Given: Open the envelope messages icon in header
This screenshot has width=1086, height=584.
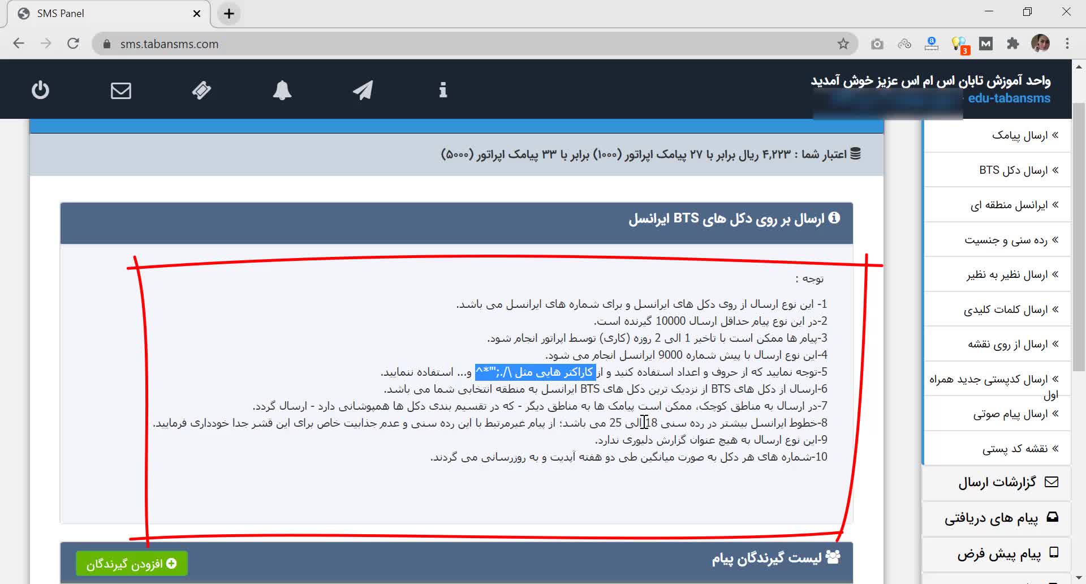Looking at the screenshot, I should (120, 91).
